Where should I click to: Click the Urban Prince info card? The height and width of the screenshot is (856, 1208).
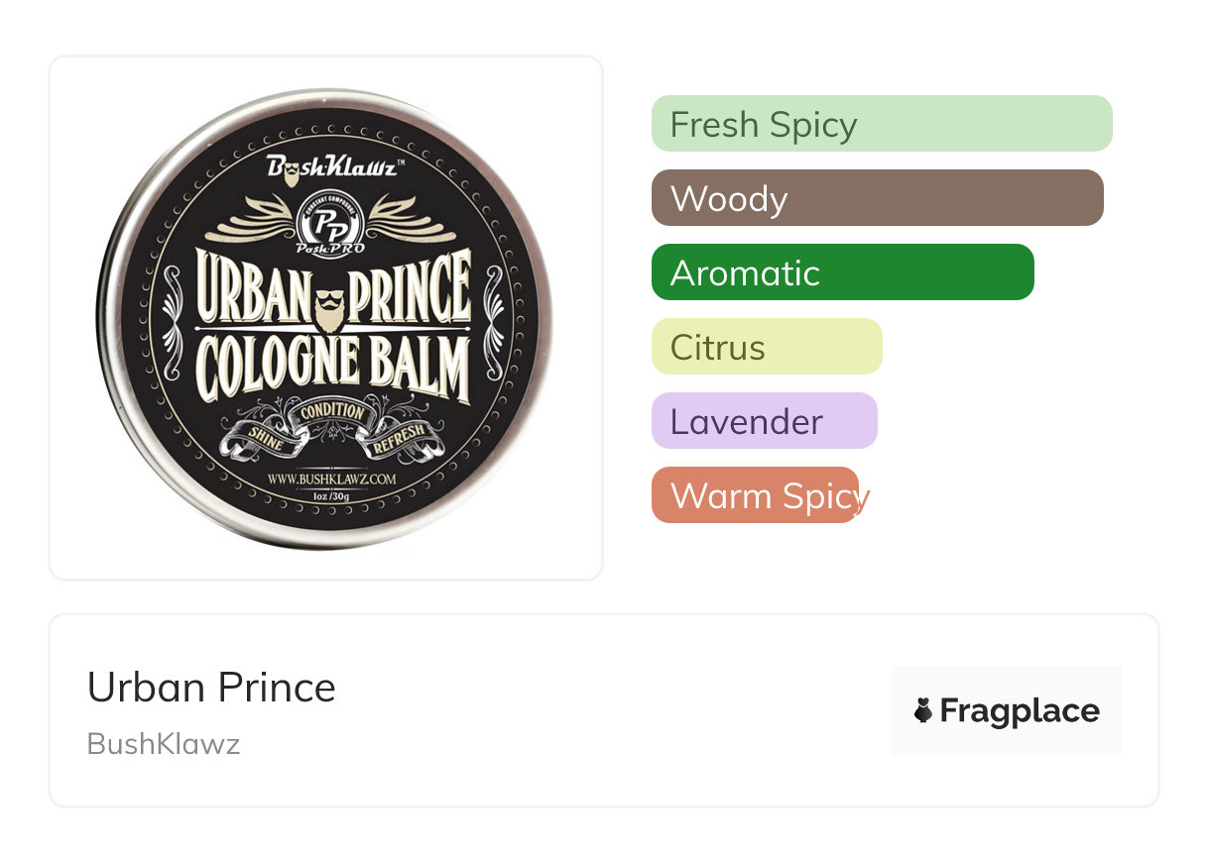tap(604, 710)
